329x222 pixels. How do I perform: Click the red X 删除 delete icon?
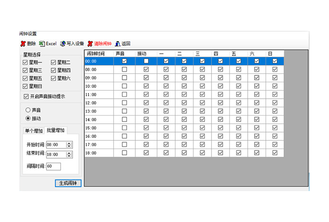pos(23,44)
